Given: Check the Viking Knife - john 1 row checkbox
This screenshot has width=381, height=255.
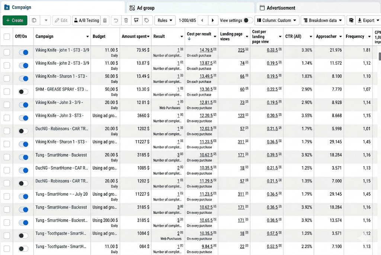Looking at the screenshot, I should coord(7,52).
